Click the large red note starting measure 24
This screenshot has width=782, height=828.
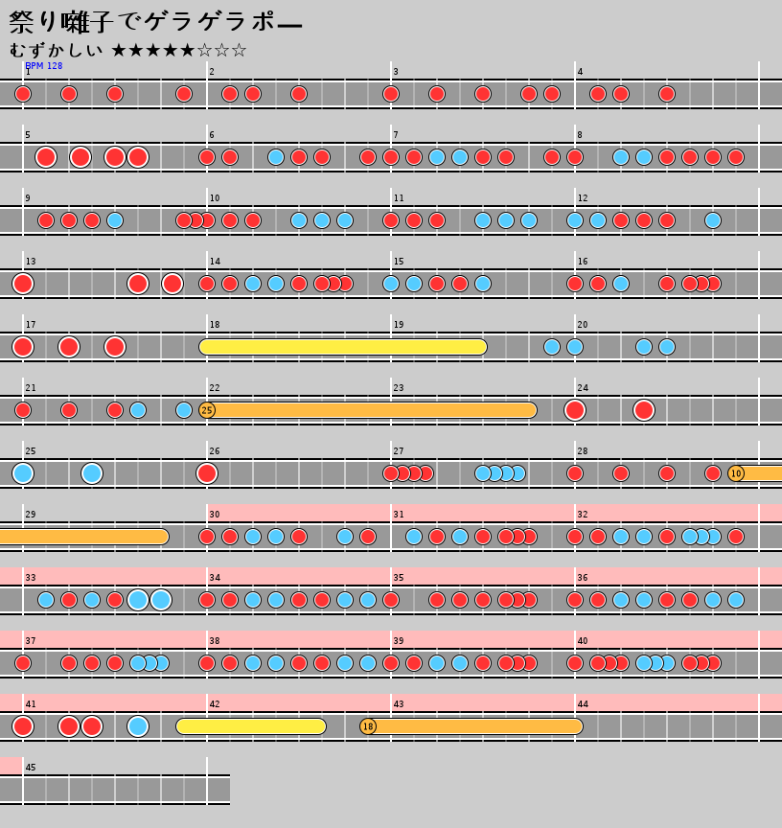point(575,410)
